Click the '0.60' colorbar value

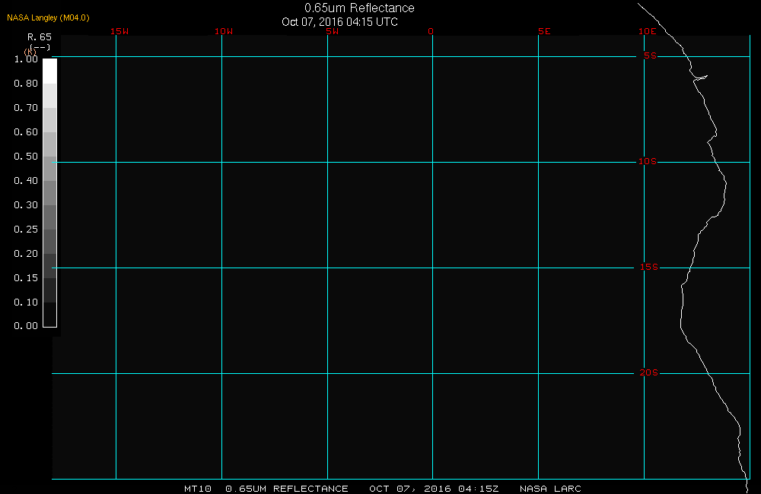[x=26, y=132]
